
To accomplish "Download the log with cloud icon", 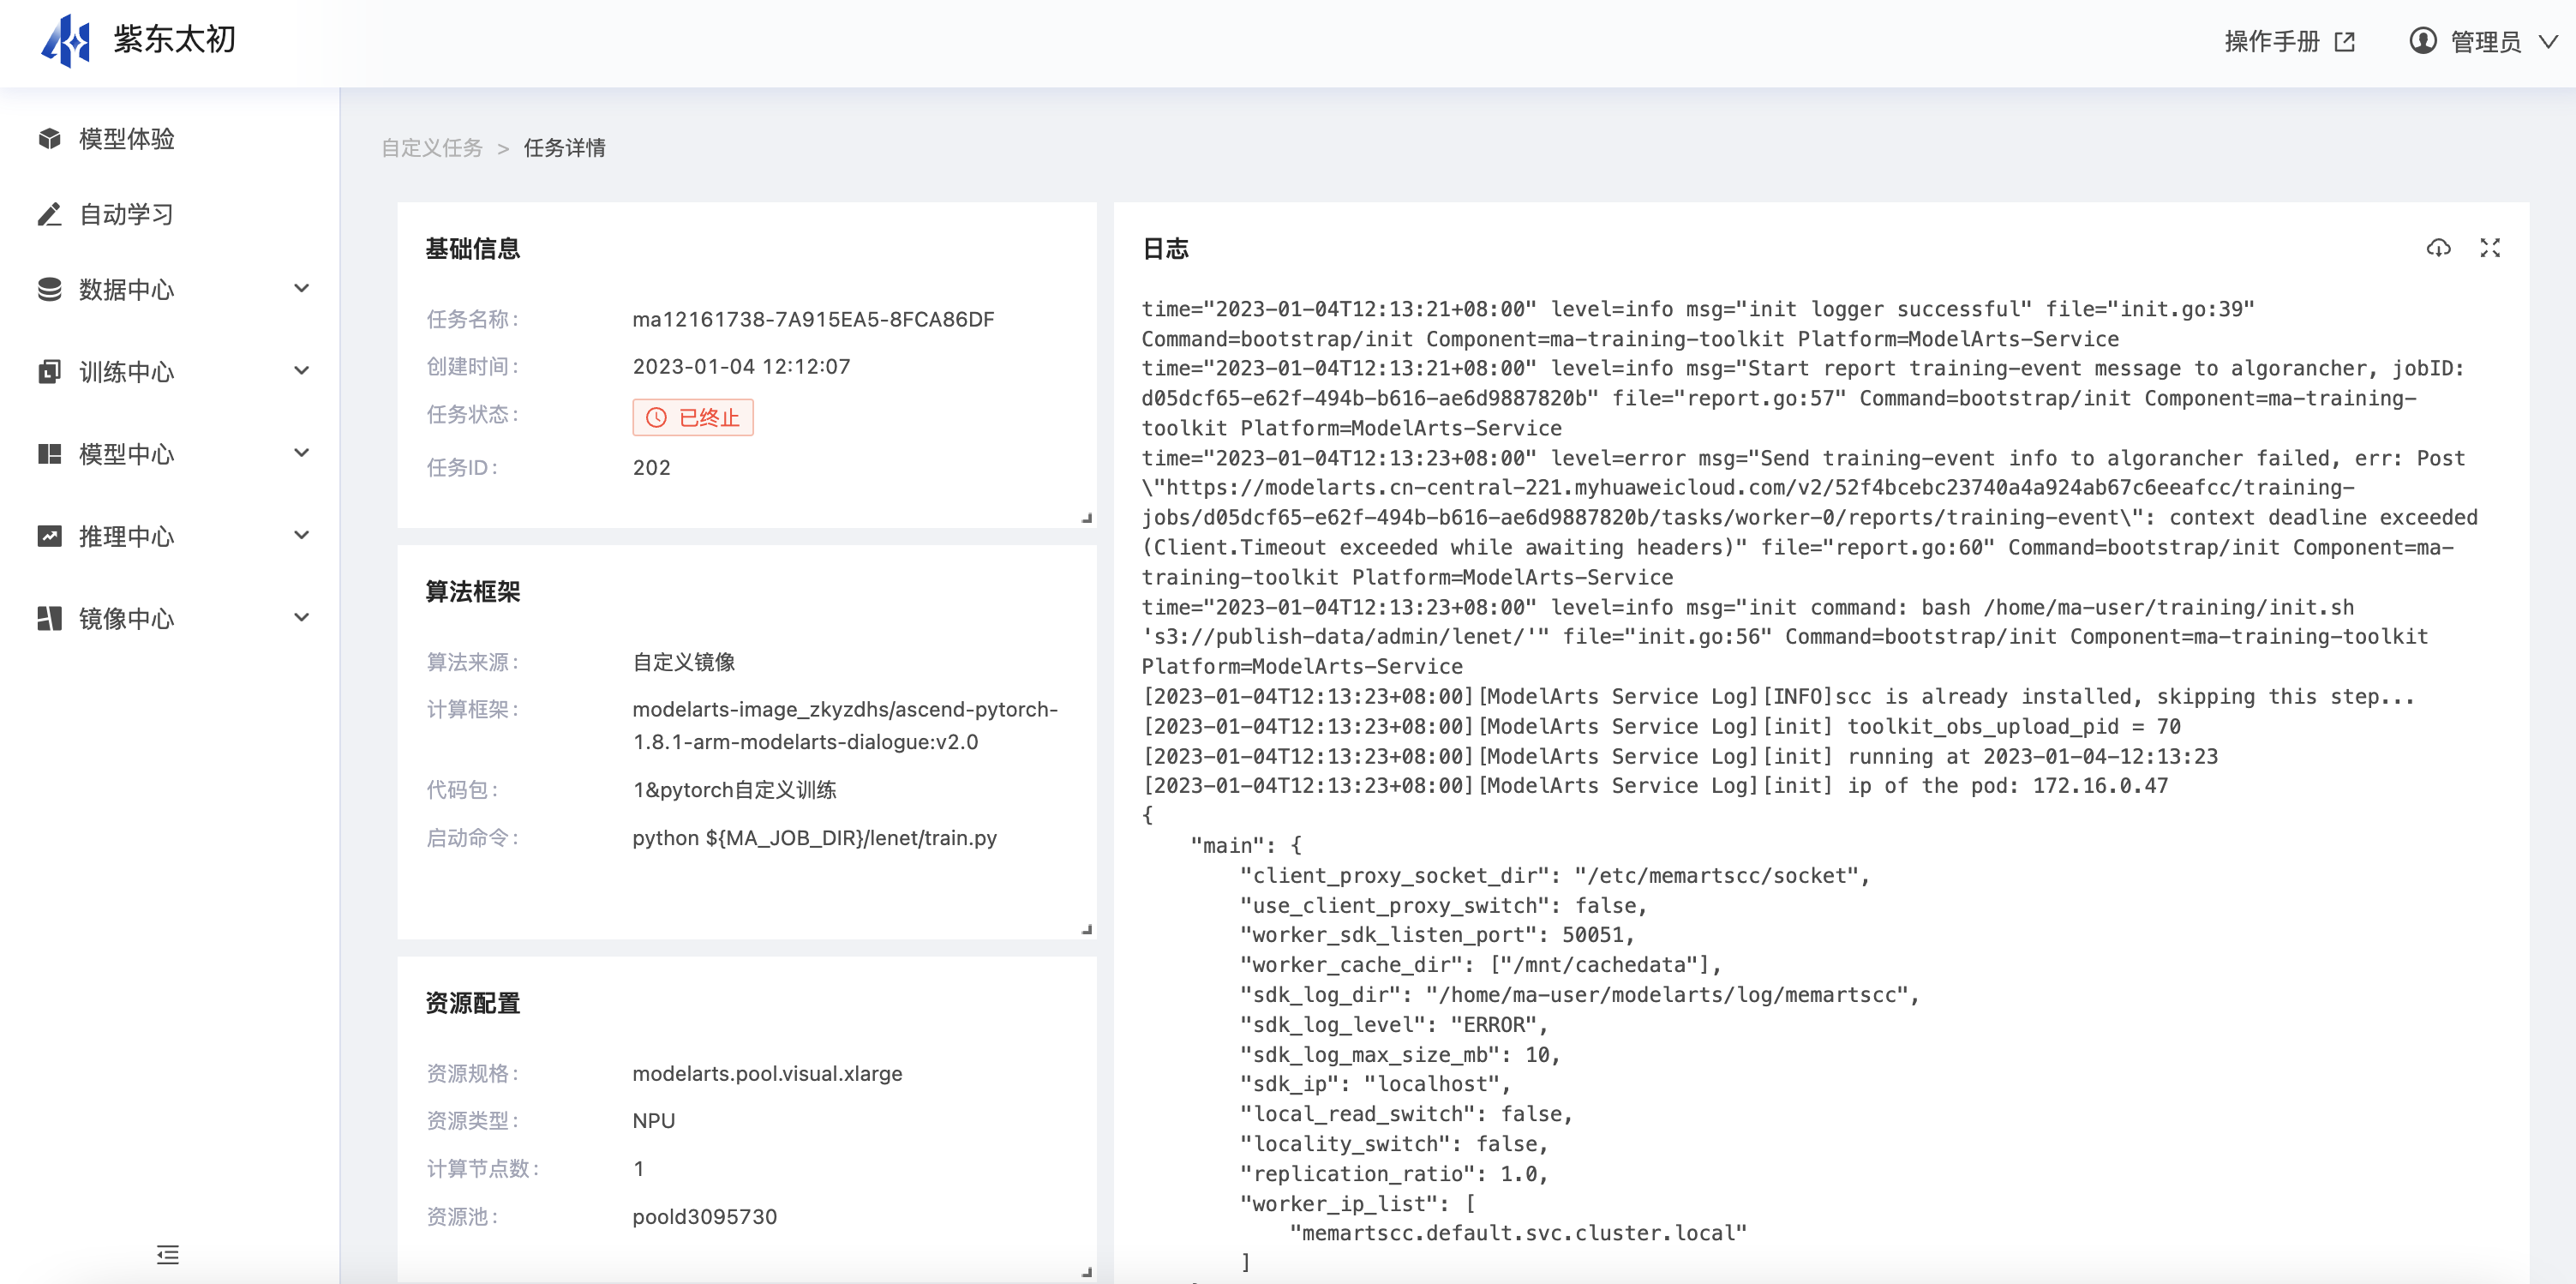I will (x=2438, y=248).
